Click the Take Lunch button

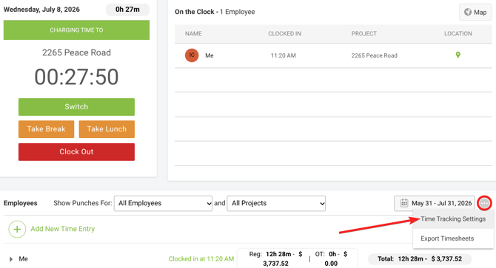pyautogui.click(x=107, y=129)
